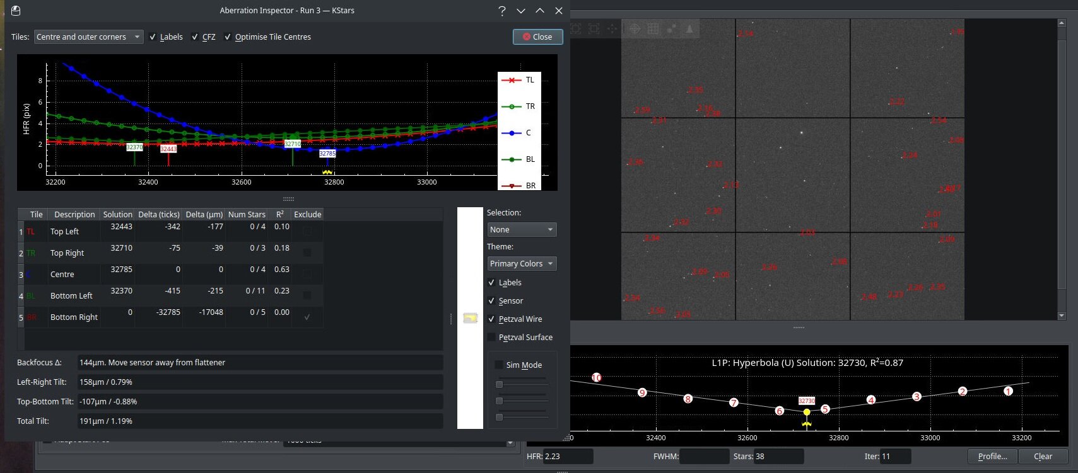
Task: Click the star detection icon in viewer
Action: (671, 29)
